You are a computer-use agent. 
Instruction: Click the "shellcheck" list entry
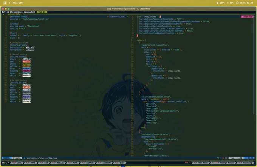153,109
